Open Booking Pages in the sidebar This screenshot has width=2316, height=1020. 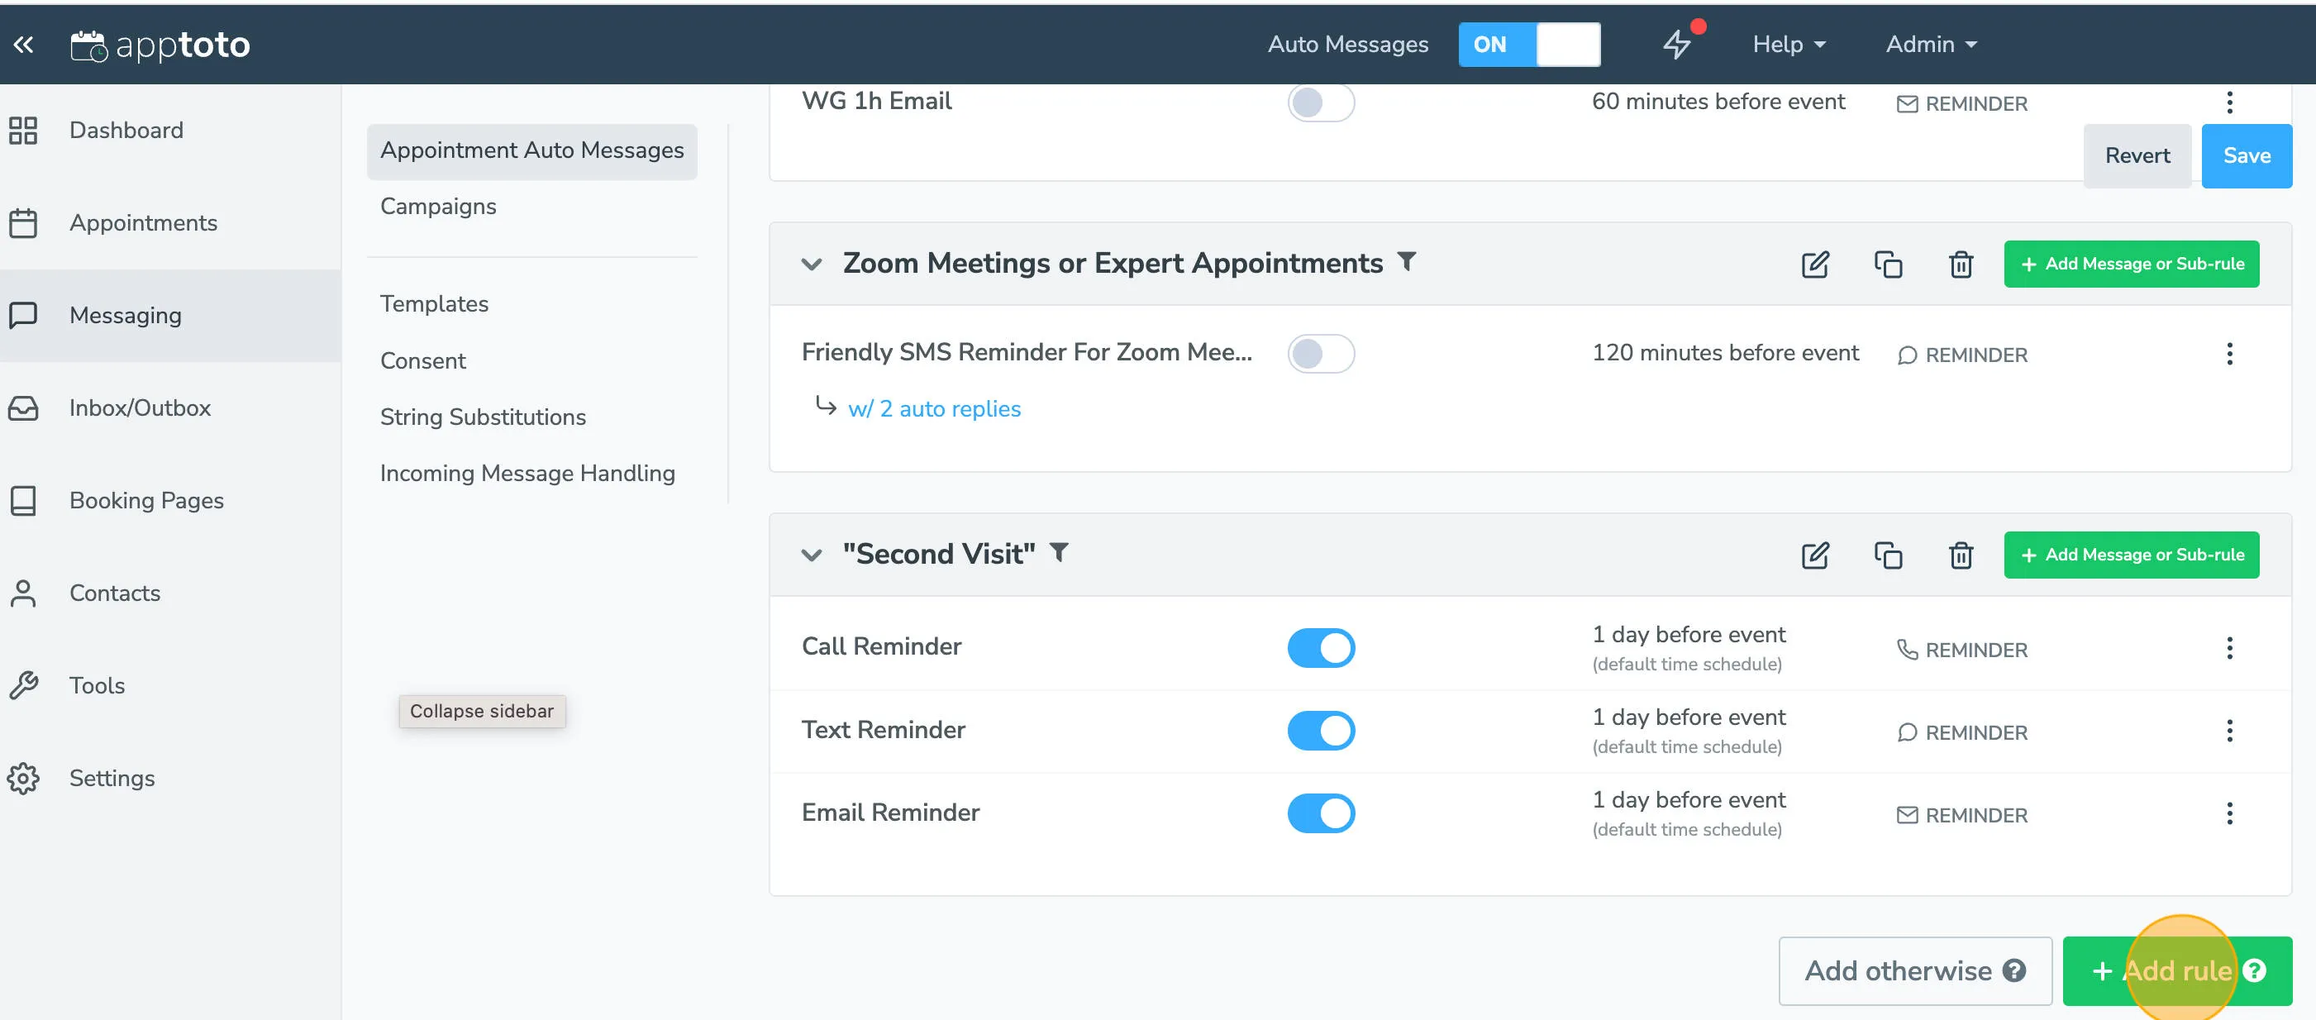145,500
